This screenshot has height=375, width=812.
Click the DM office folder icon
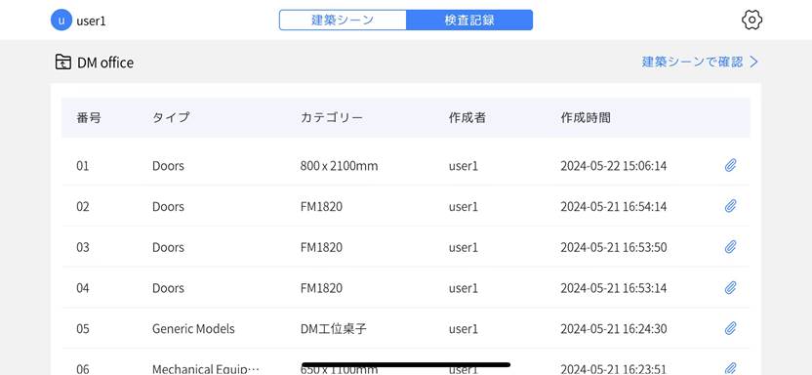click(63, 62)
